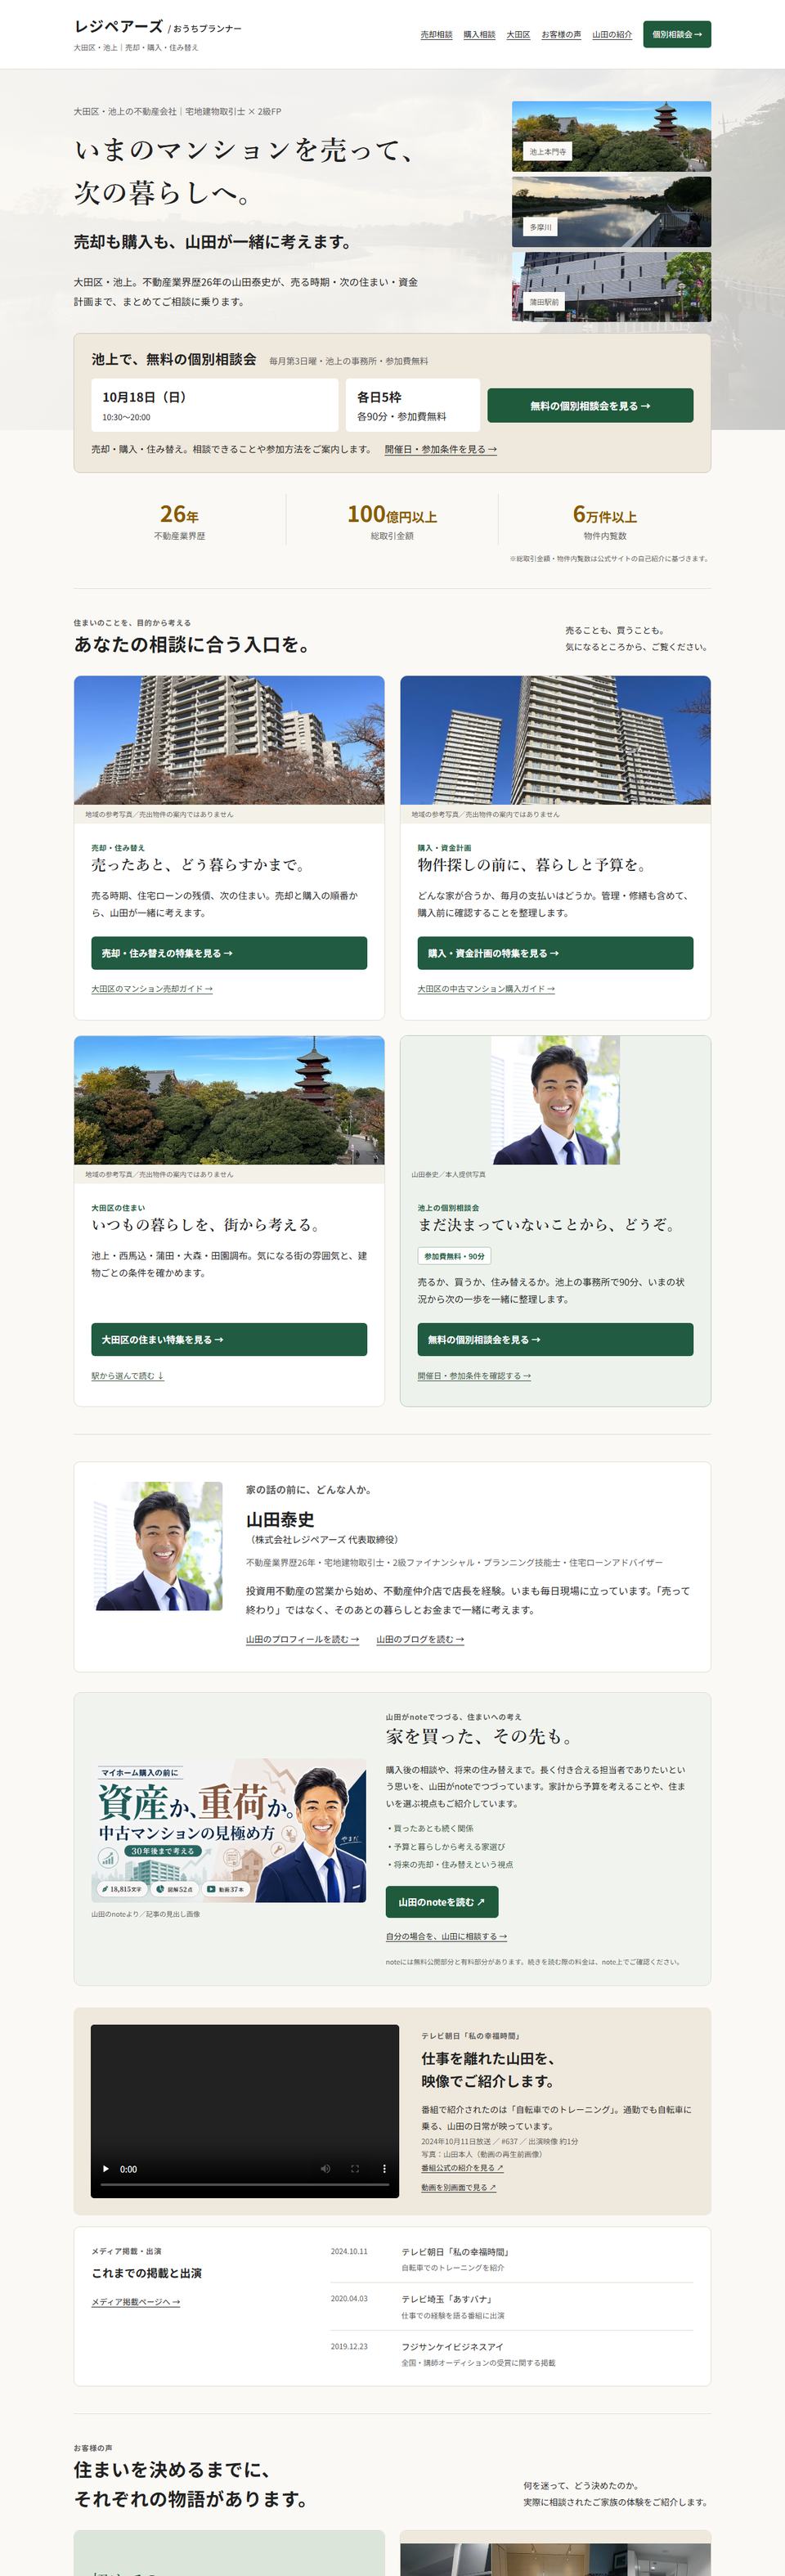Open the 大田区 nav item

tap(518, 34)
